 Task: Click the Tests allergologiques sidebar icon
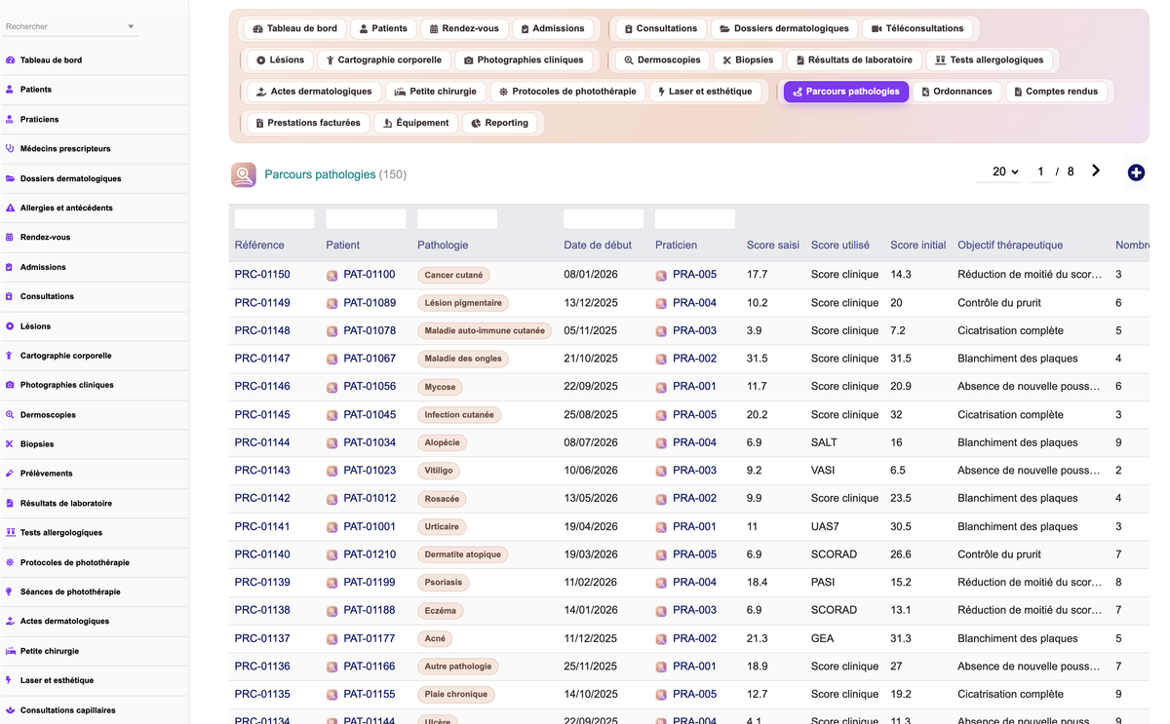[x=11, y=533]
